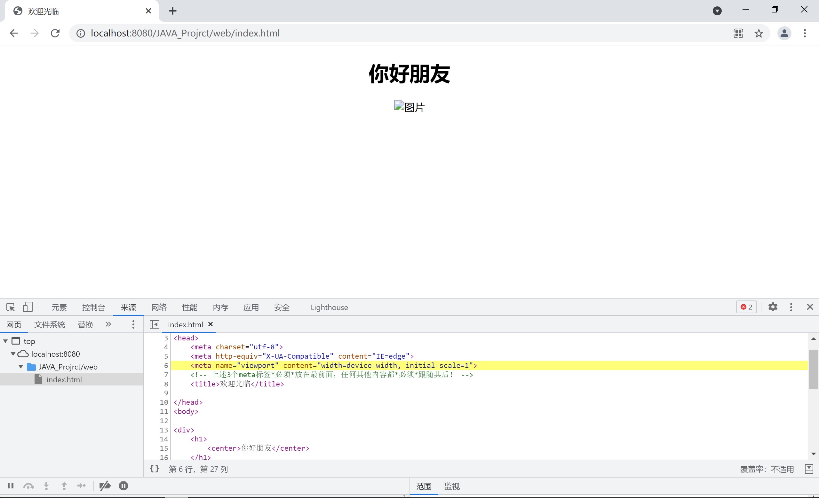
Task: Toggle device toolbar emulation icon
Action: [x=28, y=307]
